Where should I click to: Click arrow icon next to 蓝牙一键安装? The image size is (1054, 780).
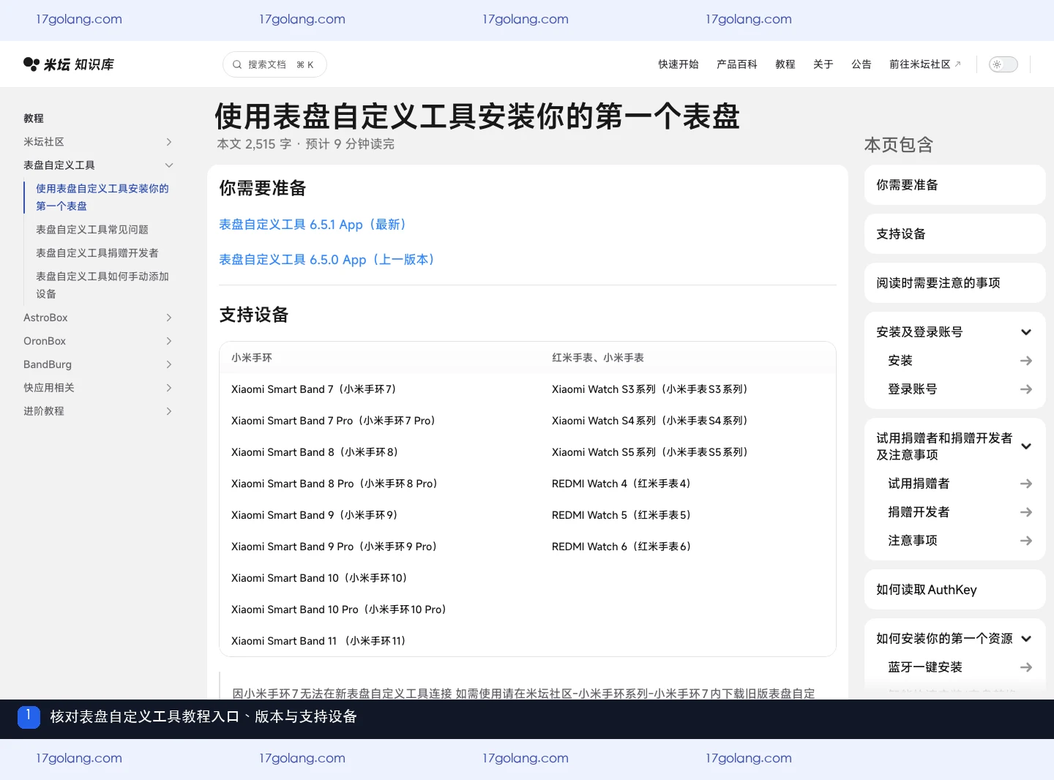point(1026,667)
